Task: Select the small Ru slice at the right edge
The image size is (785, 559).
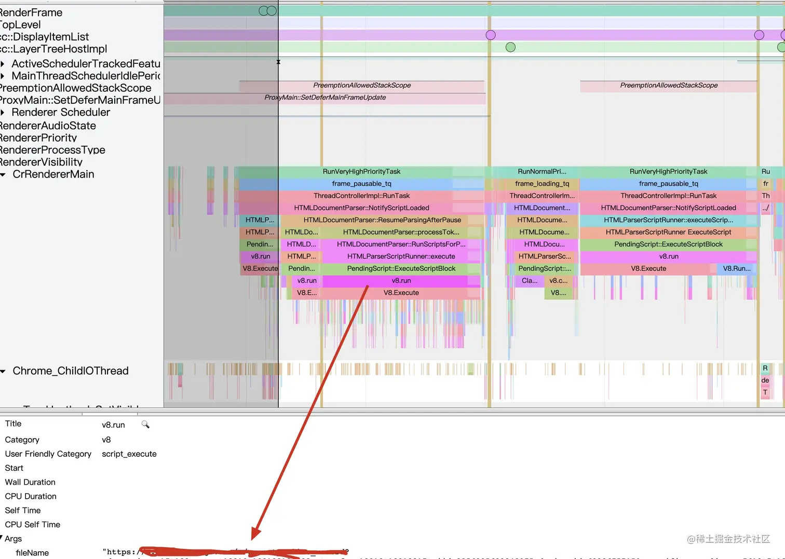Action: pyautogui.click(x=765, y=171)
